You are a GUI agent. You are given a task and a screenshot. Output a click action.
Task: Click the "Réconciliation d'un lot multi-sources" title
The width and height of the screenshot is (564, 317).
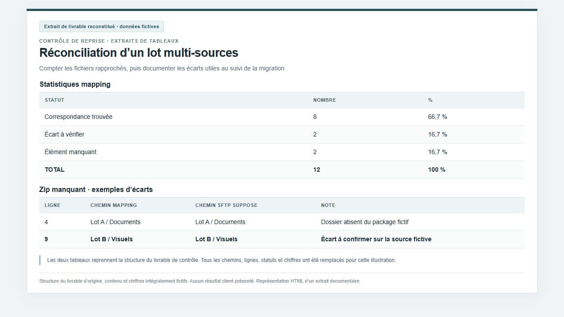tap(139, 53)
